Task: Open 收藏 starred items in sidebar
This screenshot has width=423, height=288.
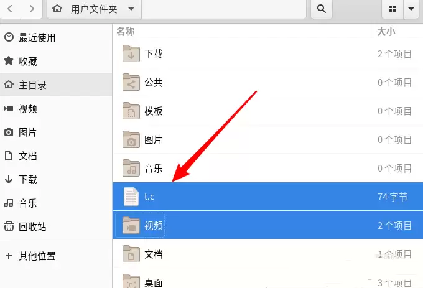Action: [x=27, y=62]
